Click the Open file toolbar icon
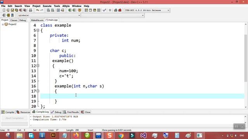 click(8, 10)
